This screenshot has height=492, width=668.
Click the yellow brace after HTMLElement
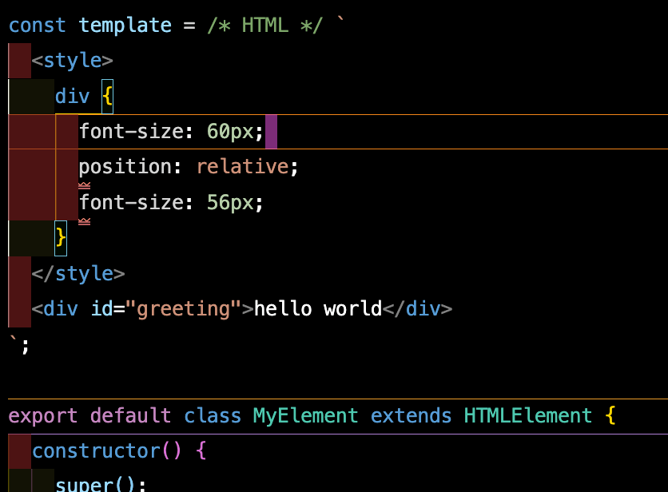point(610,415)
